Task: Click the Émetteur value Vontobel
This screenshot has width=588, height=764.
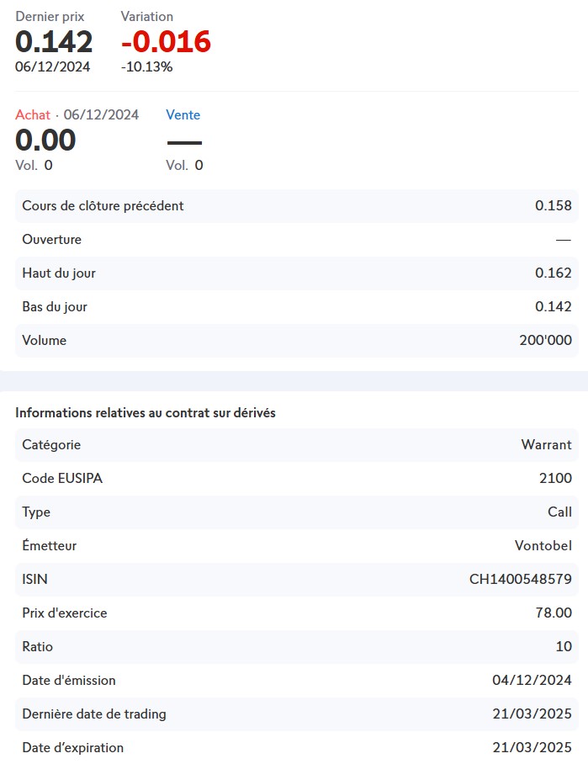Action: tap(543, 546)
